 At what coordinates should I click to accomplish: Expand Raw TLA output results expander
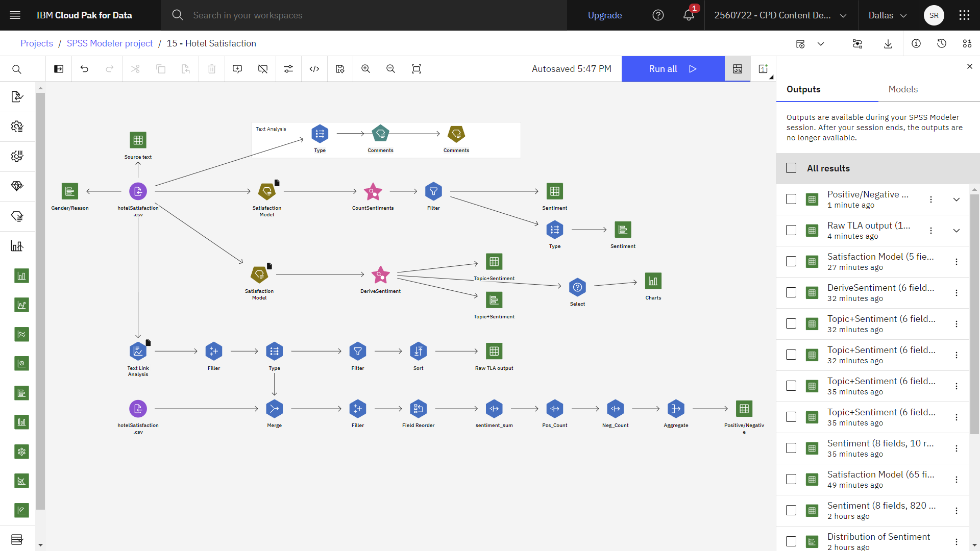pos(957,230)
